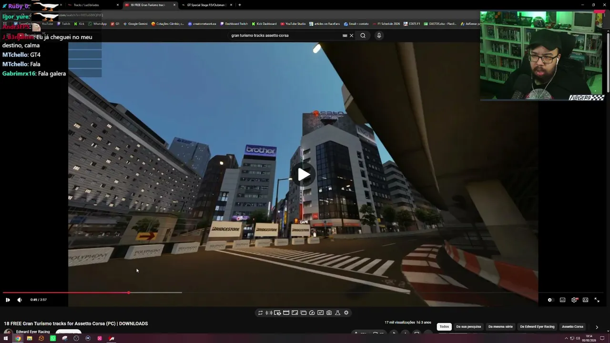Click the loop icon in the enhancer toolbar
610x343 pixels.
click(260, 313)
